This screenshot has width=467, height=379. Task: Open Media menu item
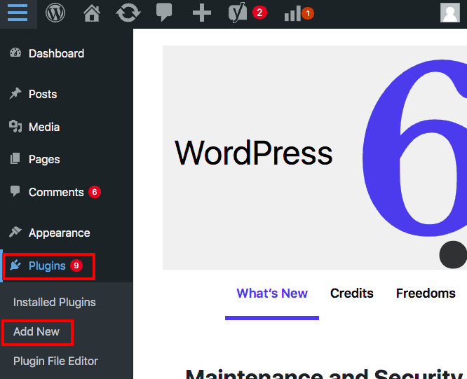44,127
